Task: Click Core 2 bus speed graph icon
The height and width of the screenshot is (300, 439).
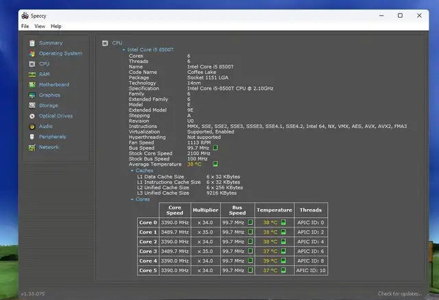Action: tap(250, 241)
